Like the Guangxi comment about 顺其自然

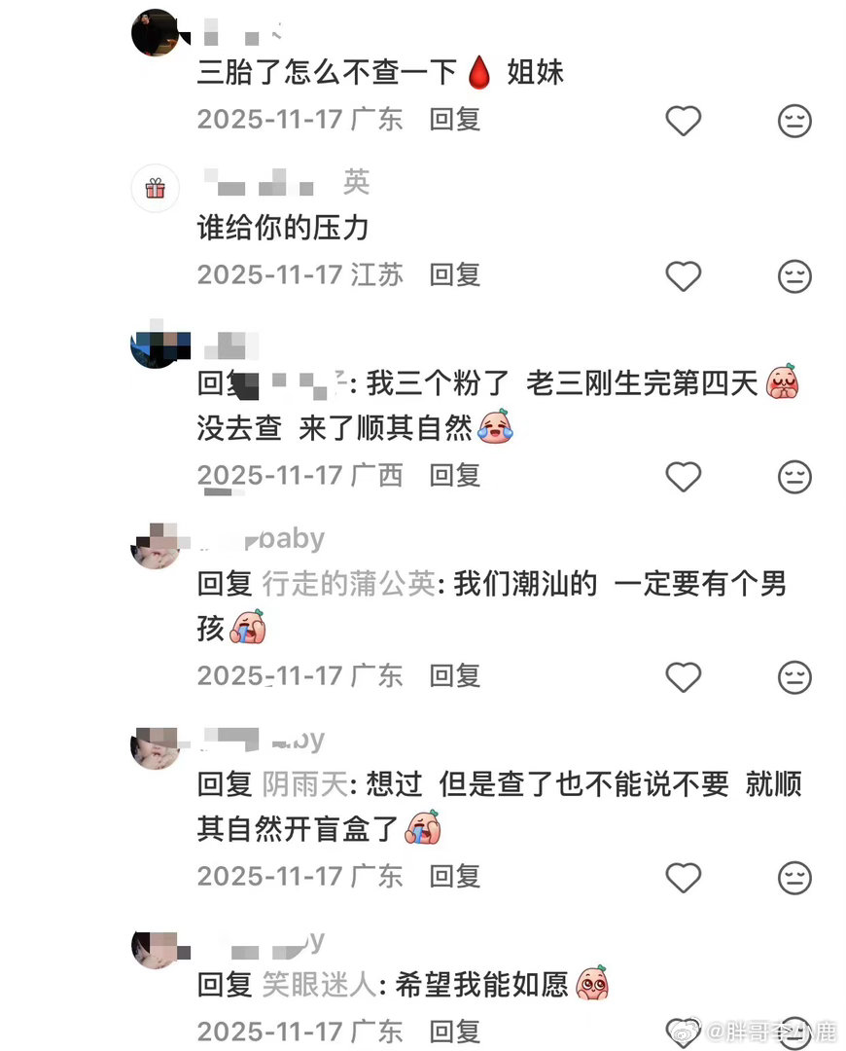(x=683, y=477)
